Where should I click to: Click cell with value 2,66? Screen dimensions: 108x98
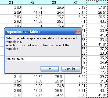click(x=33, y=81)
